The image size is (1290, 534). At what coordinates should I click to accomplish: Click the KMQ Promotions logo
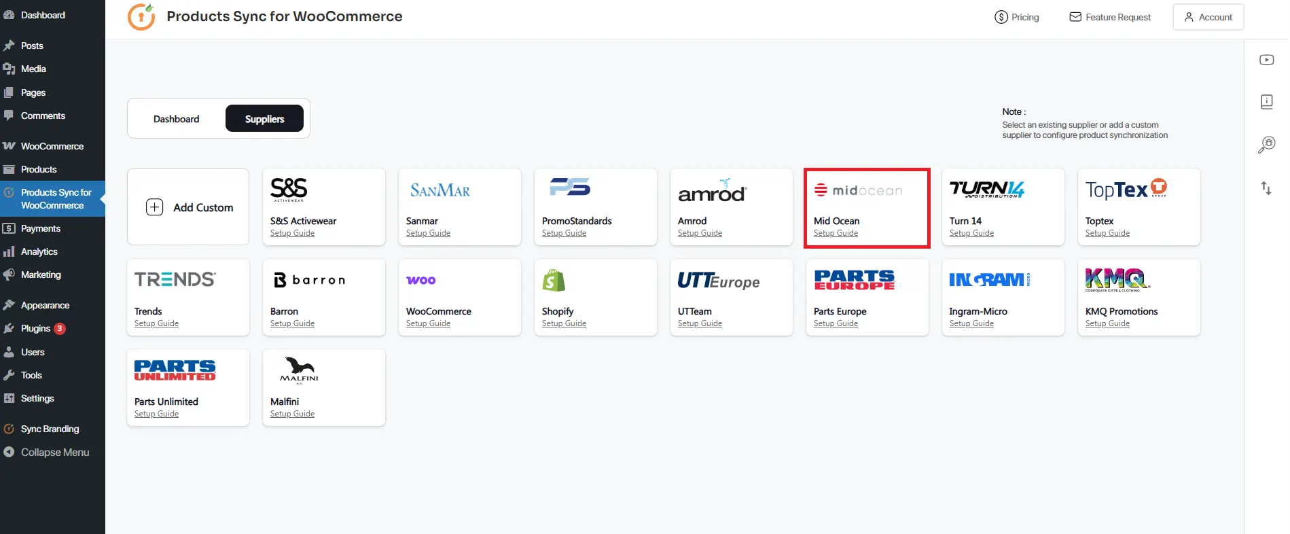coord(1117,279)
